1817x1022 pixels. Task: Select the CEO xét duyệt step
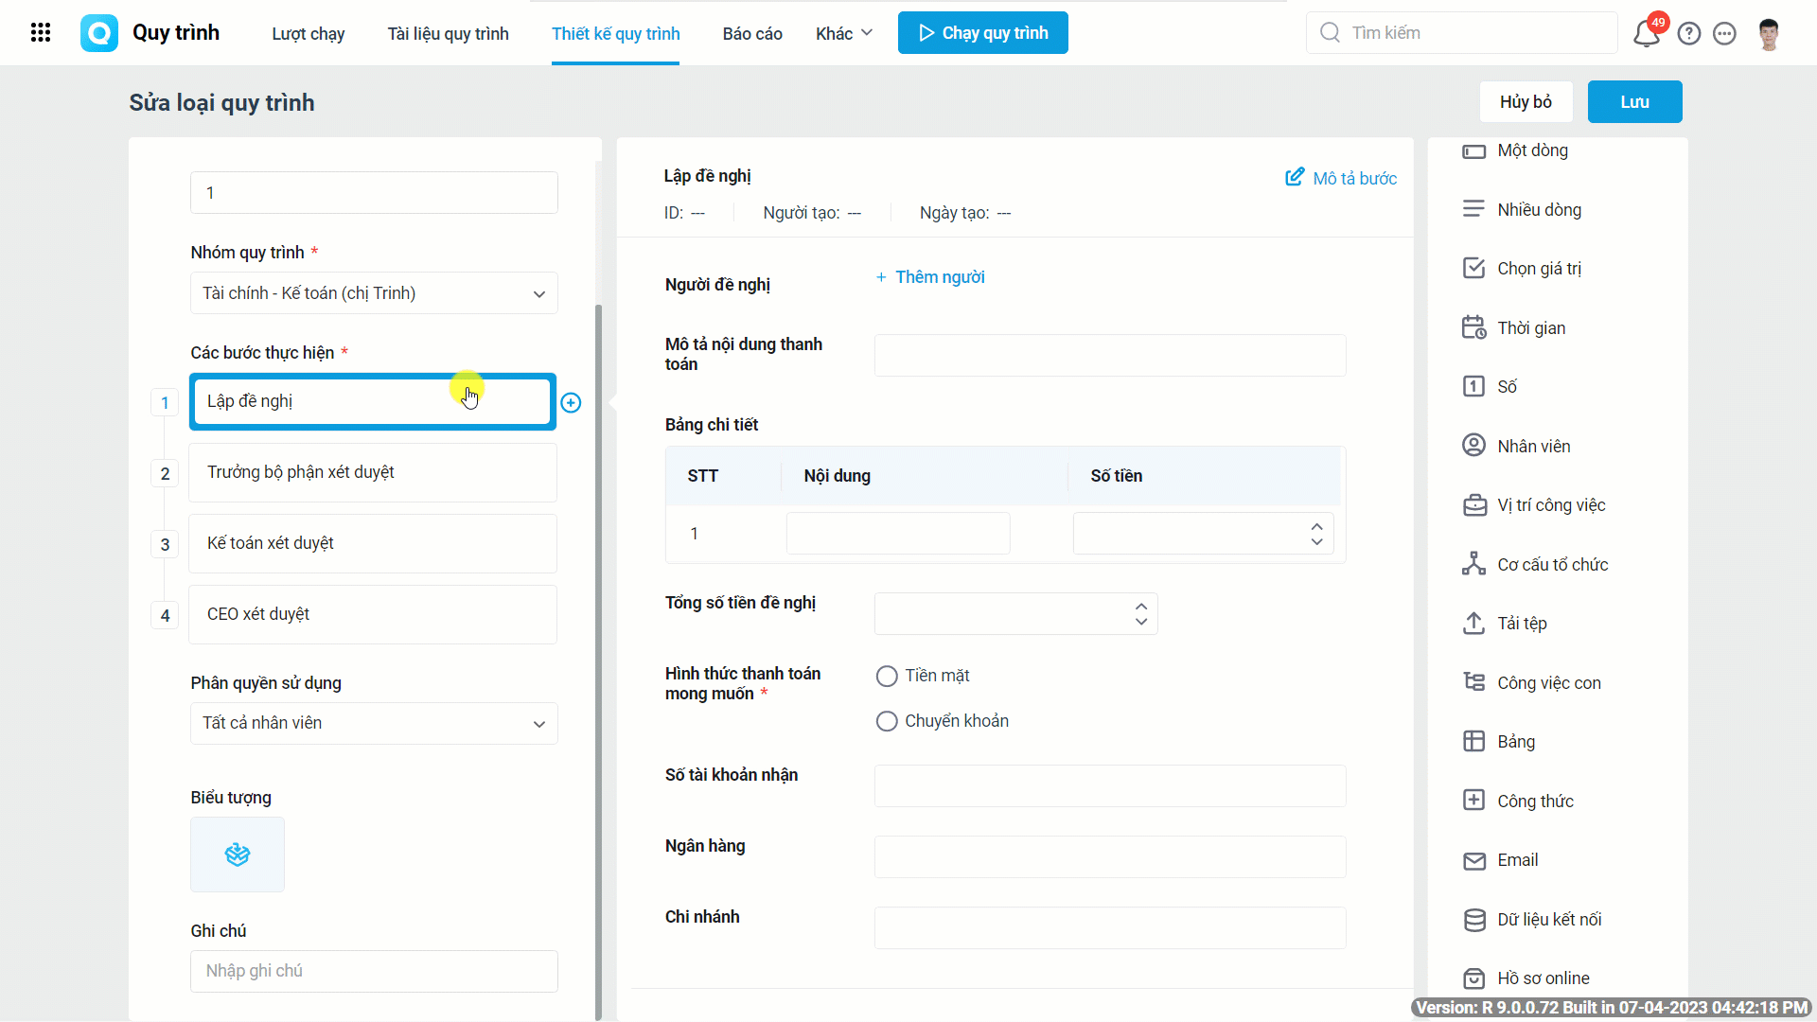373,614
